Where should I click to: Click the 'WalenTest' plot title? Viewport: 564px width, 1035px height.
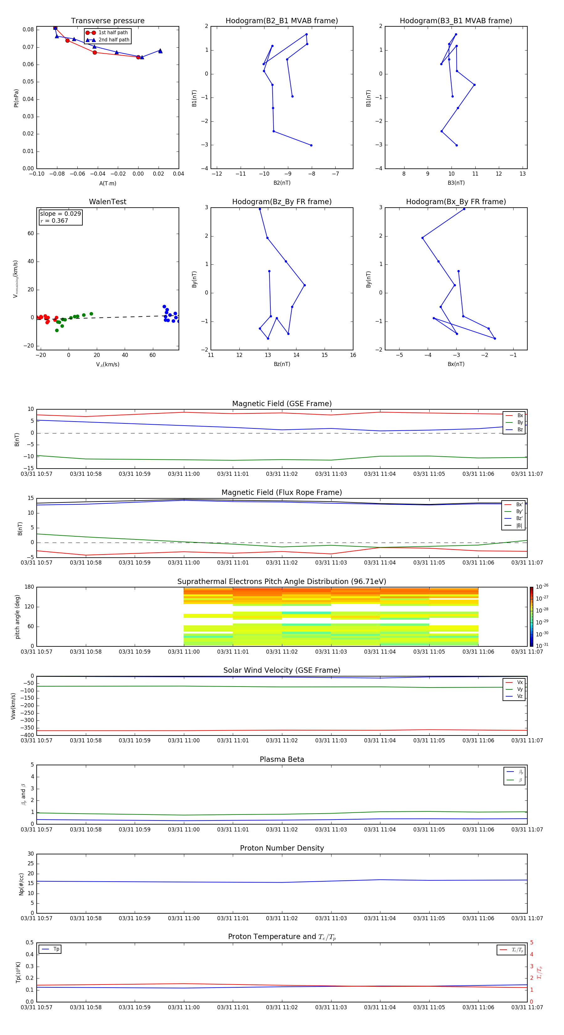pyautogui.click(x=107, y=202)
